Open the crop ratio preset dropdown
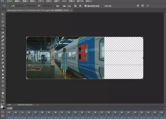 coord(17,5)
